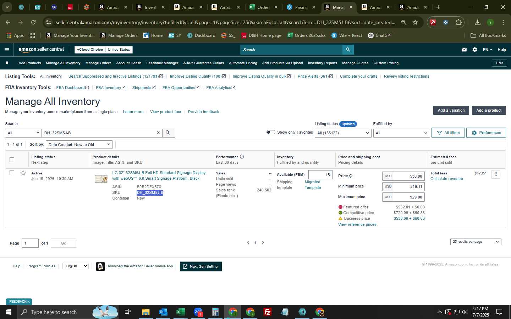Reload the browser page
This screenshot has height=319, width=511.
(x=33, y=22)
